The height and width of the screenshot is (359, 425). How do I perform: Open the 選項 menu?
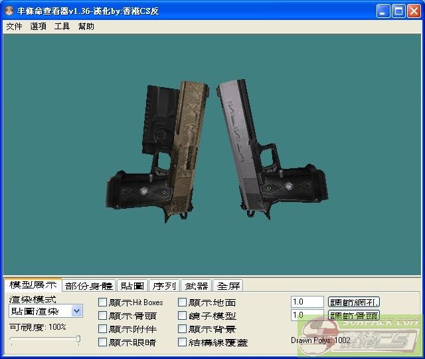point(38,27)
